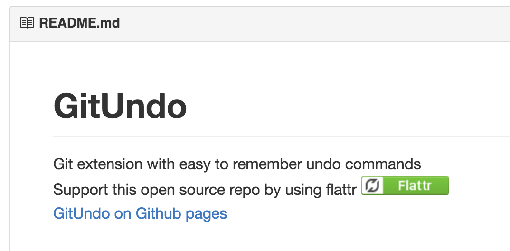
Task: Click the word commands in the description
Action: click(x=383, y=164)
